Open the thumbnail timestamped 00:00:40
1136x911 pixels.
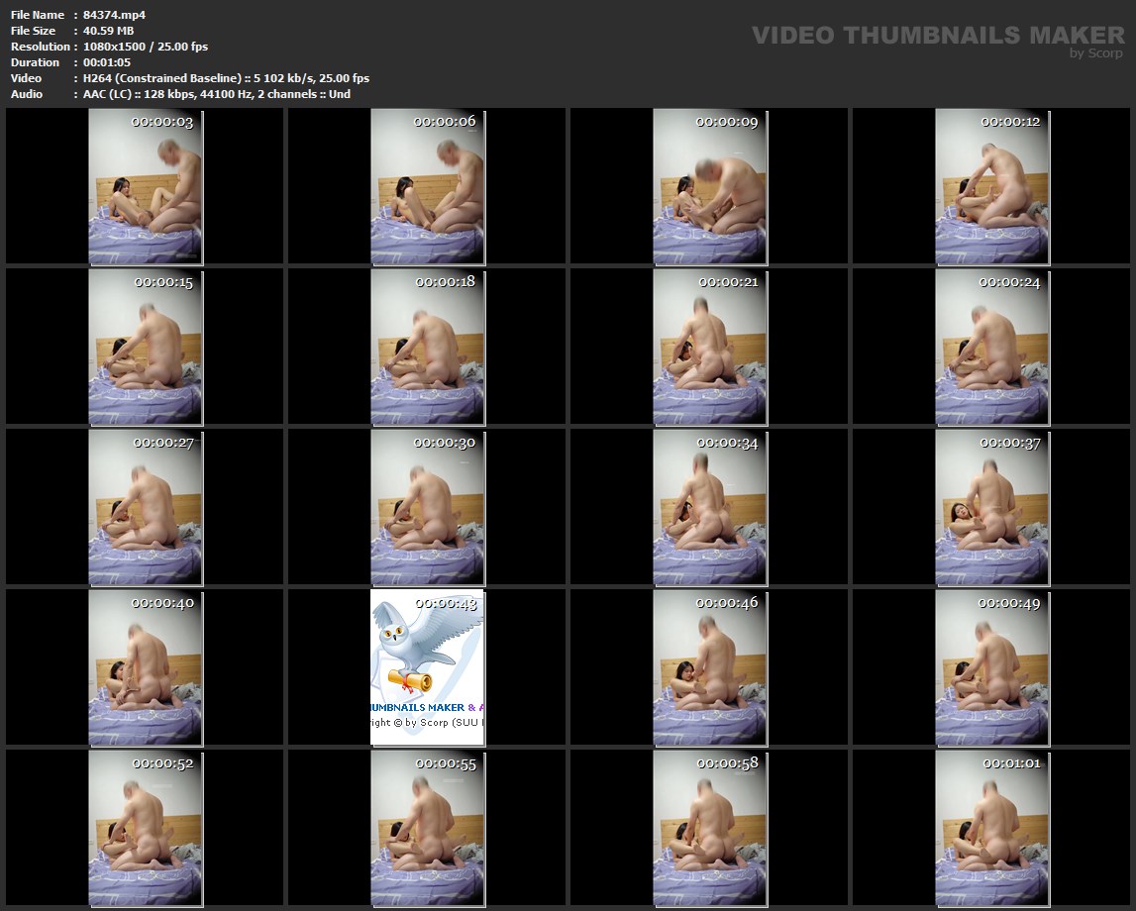[146, 667]
